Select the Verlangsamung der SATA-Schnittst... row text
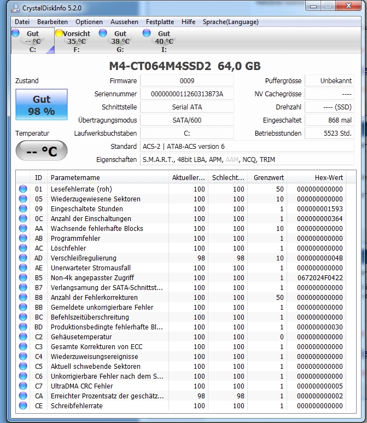The height and width of the screenshot is (423, 367). [x=107, y=288]
